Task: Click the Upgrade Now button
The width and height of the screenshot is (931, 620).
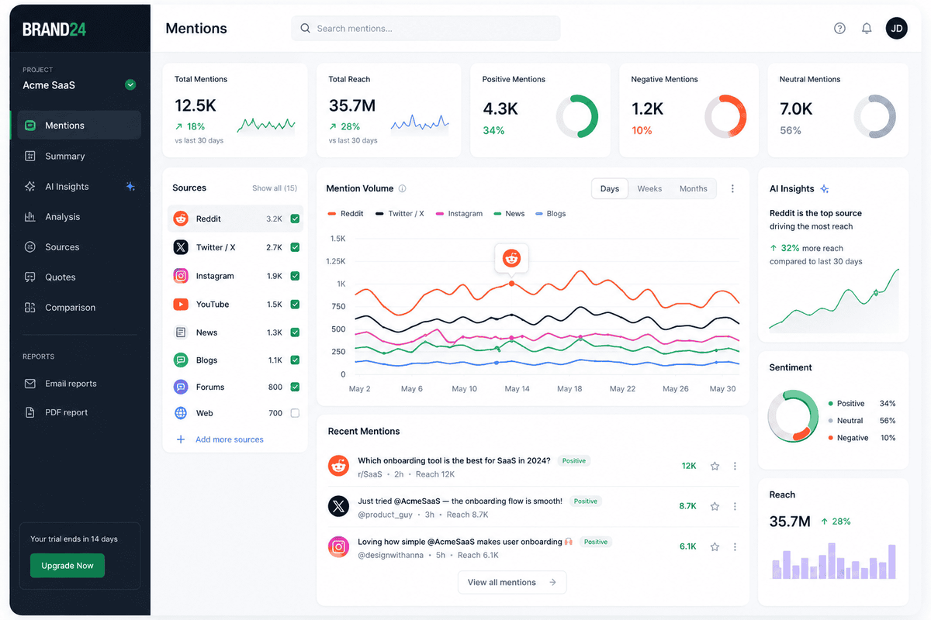Action: [x=67, y=566]
